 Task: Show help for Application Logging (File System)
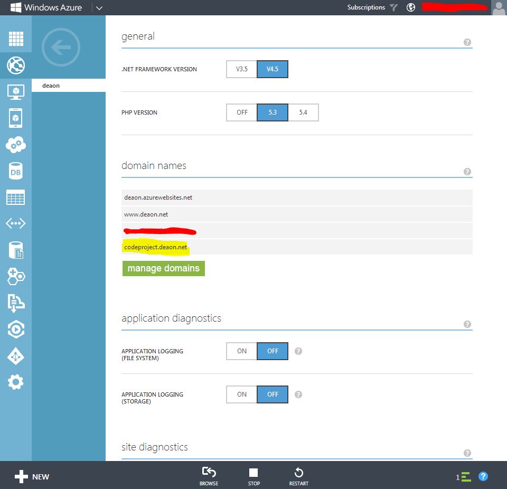[x=298, y=351]
